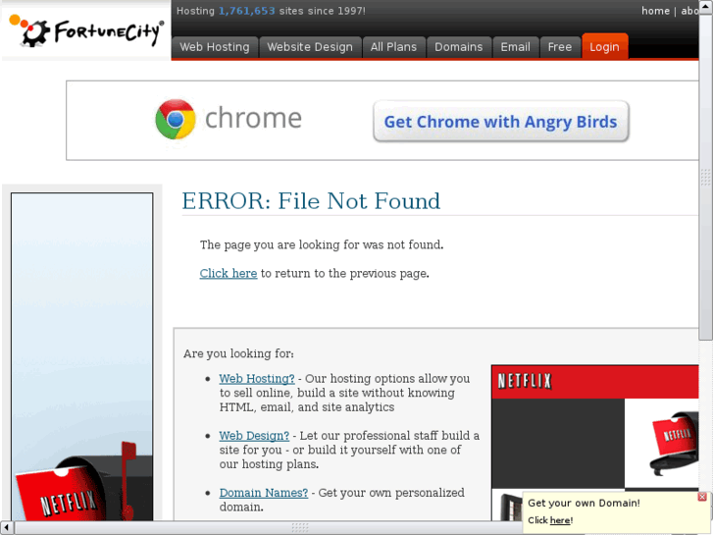Click the horizontal scrollbar thumb
This screenshot has width=713, height=535.
coord(300,528)
